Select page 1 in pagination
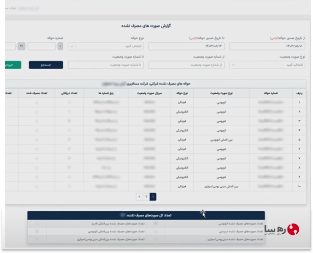This screenshot has width=313, height=253. tap(153, 197)
